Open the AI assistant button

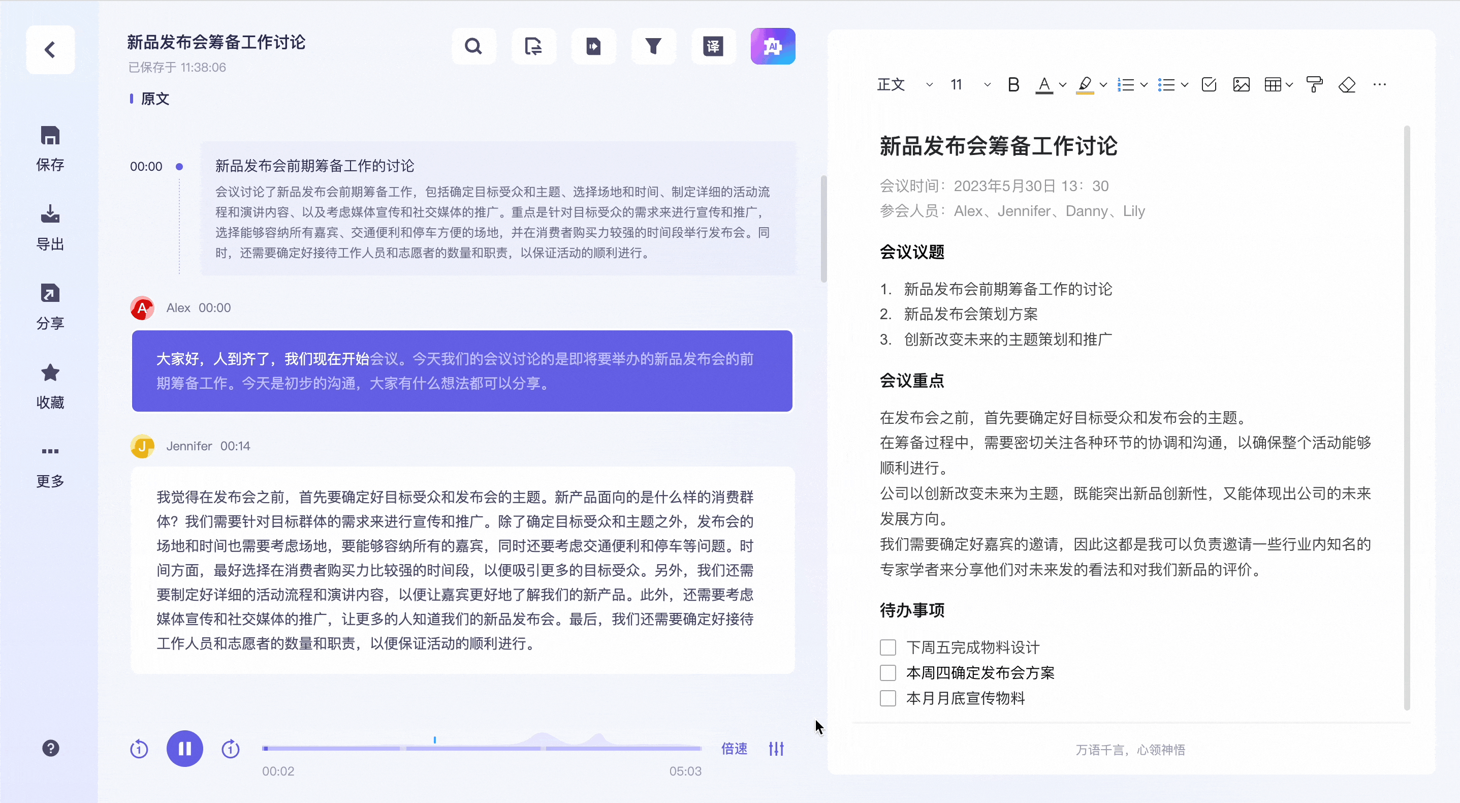tap(773, 46)
